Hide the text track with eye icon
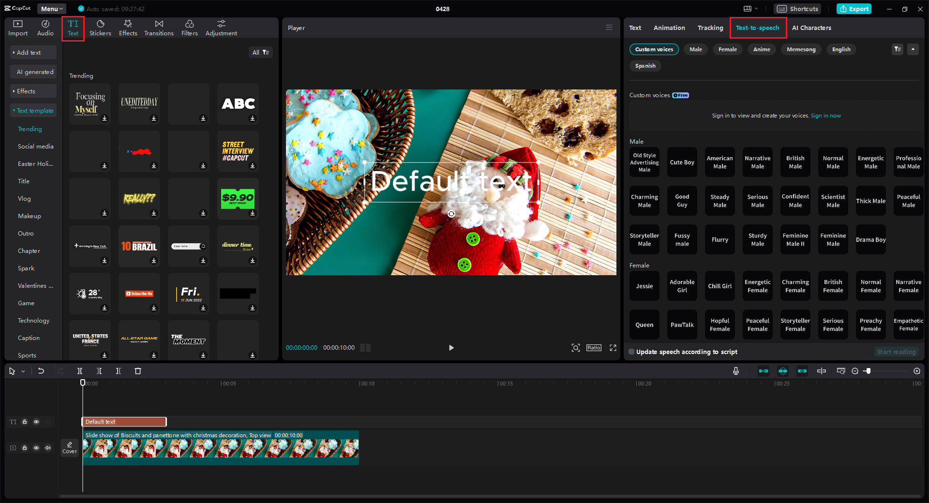929x503 pixels. coord(36,422)
